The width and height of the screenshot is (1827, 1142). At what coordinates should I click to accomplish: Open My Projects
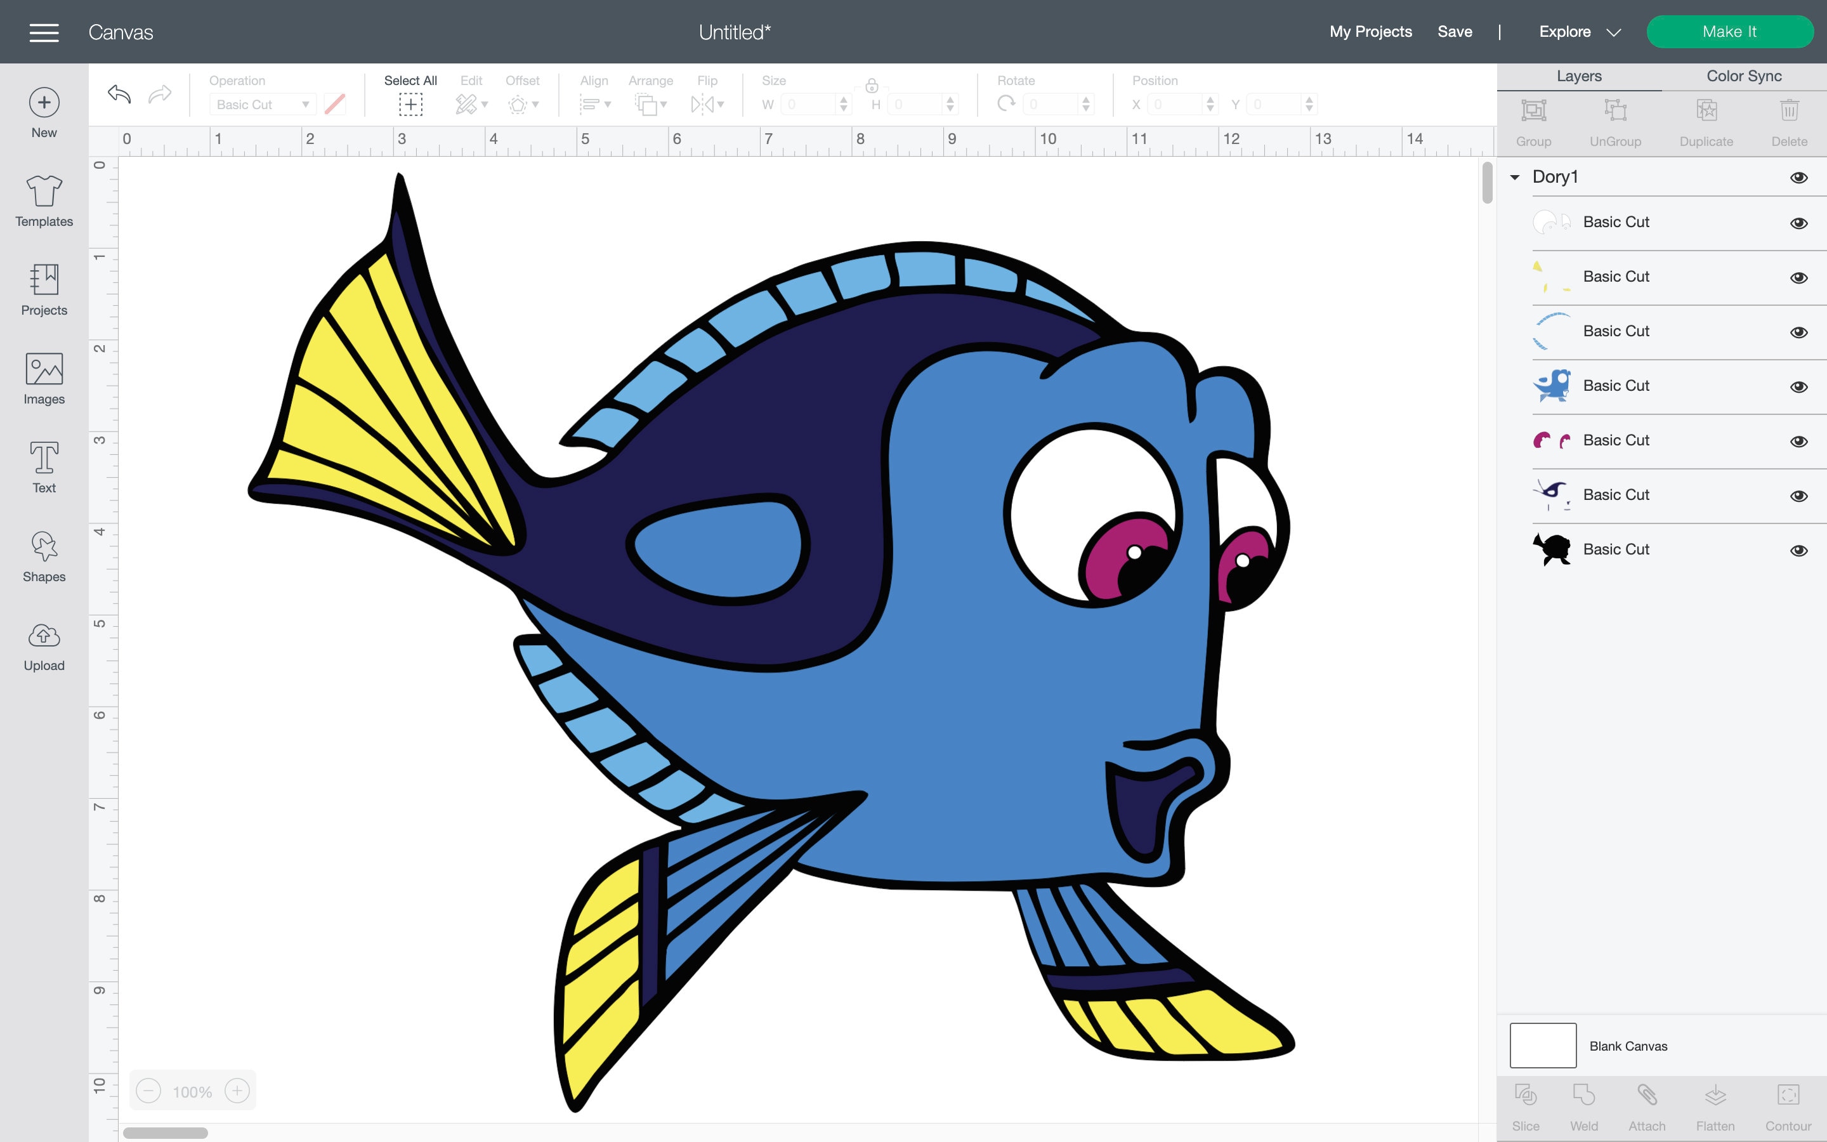point(1370,32)
